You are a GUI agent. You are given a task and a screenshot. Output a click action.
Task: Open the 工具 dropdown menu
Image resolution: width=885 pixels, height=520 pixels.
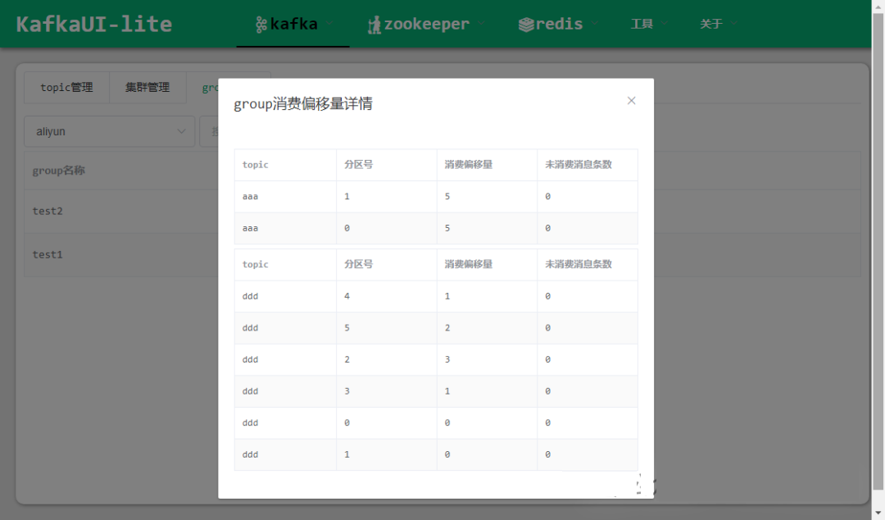click(648, 24)
